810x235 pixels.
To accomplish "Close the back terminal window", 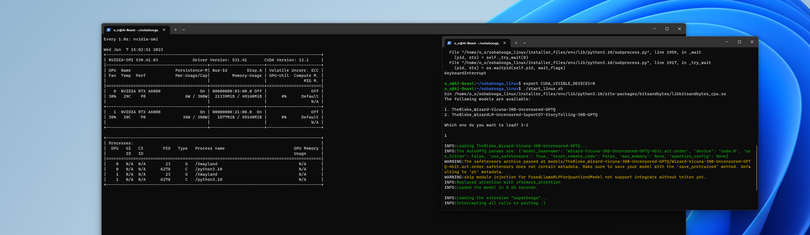I will [680, 29].
